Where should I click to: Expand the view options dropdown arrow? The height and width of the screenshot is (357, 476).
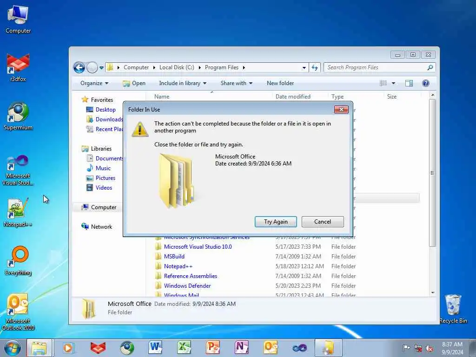pyautogui.click(x=393, y=83)
